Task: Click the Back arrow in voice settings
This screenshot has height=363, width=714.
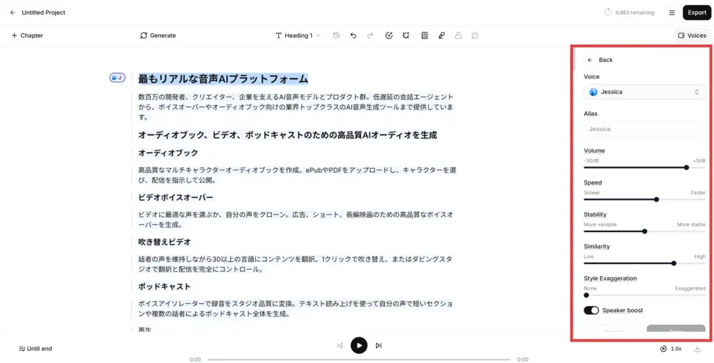Action: 590,60
